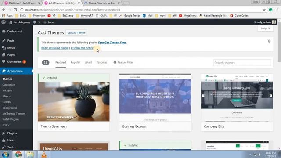281x158 pixels.
Task: Open Users in the sidebar
Action: [11, 140]
